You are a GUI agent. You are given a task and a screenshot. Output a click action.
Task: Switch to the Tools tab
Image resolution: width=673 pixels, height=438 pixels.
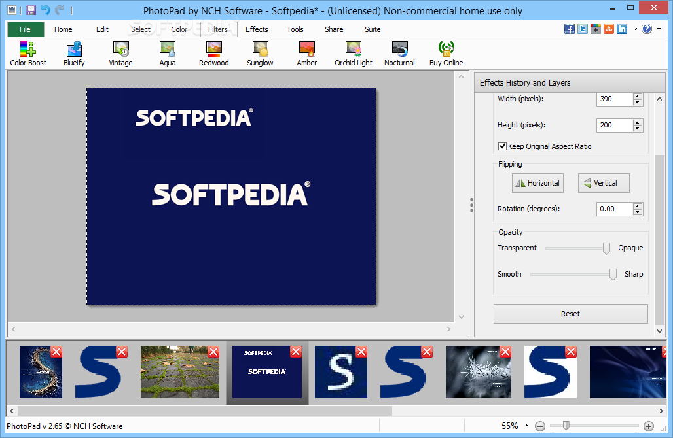[x=295, y=29]
